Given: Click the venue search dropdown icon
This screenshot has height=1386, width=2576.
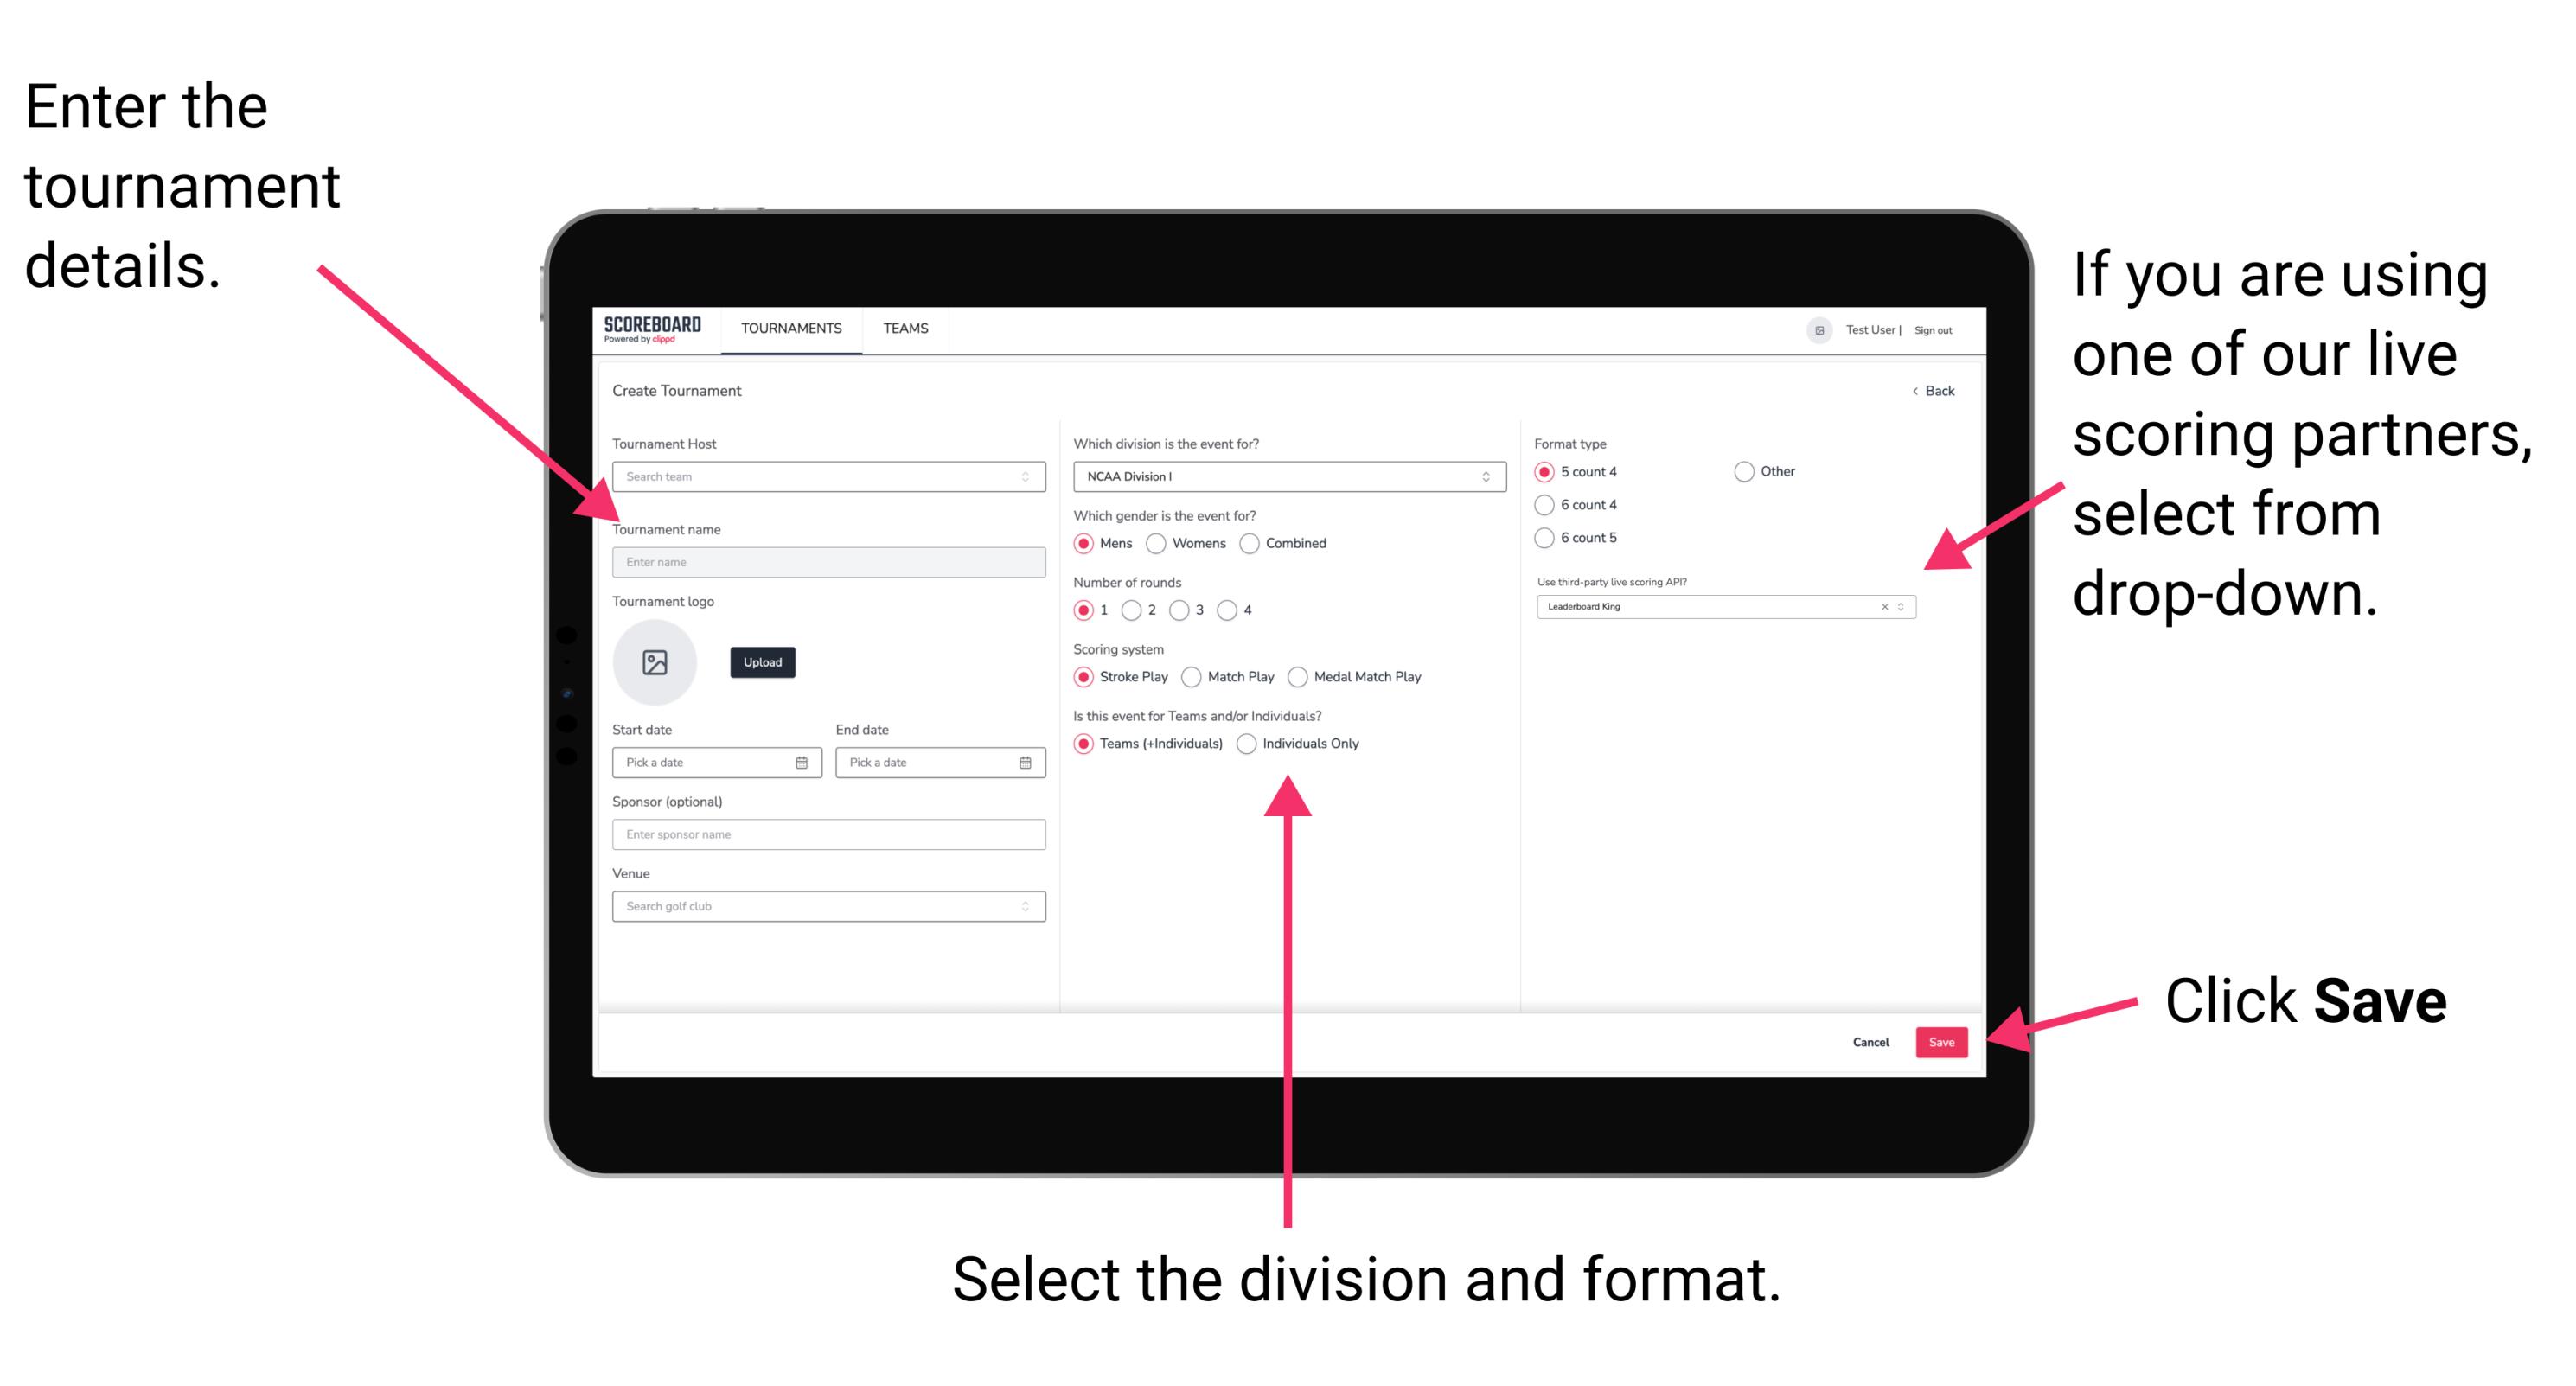Looking at the screenshot, I should 1026,906.
